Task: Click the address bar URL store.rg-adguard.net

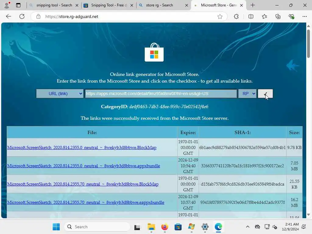Action: click(72, 16)
